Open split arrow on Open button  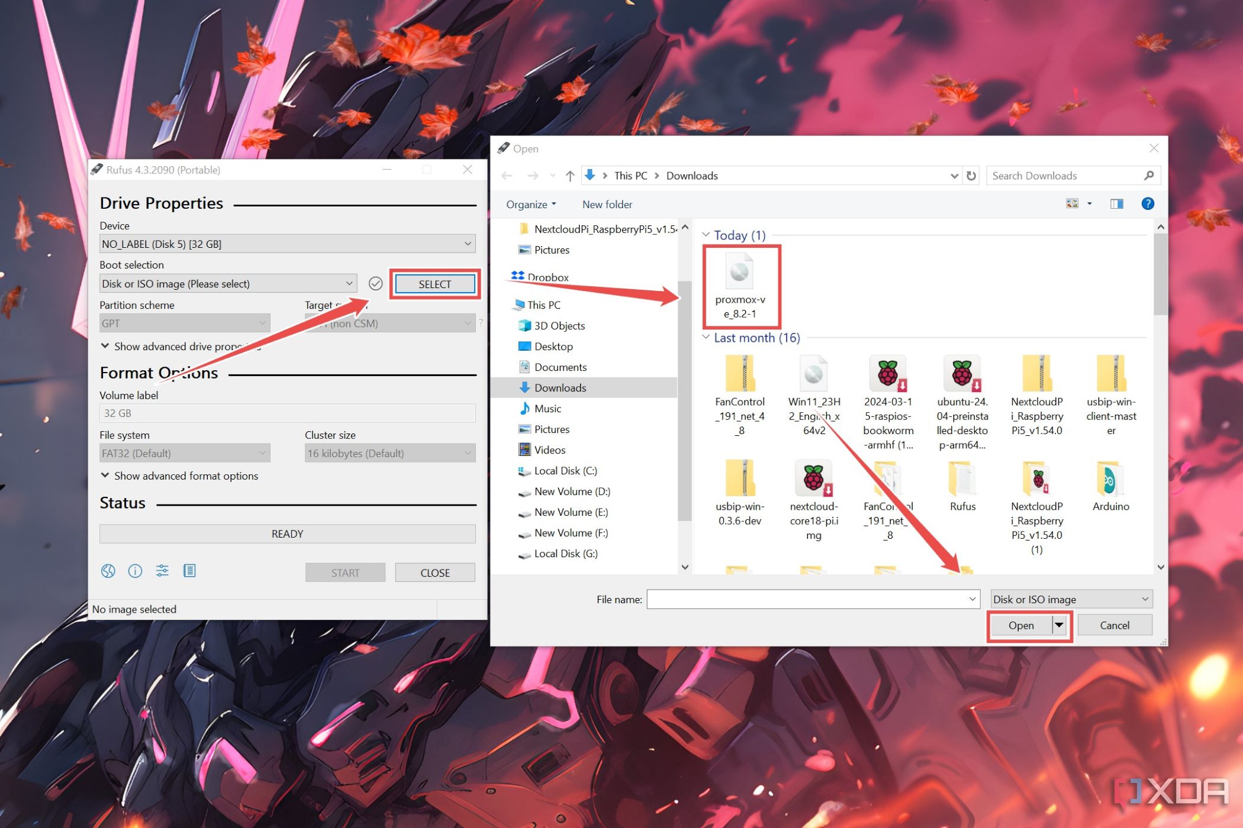point(1060,625)
